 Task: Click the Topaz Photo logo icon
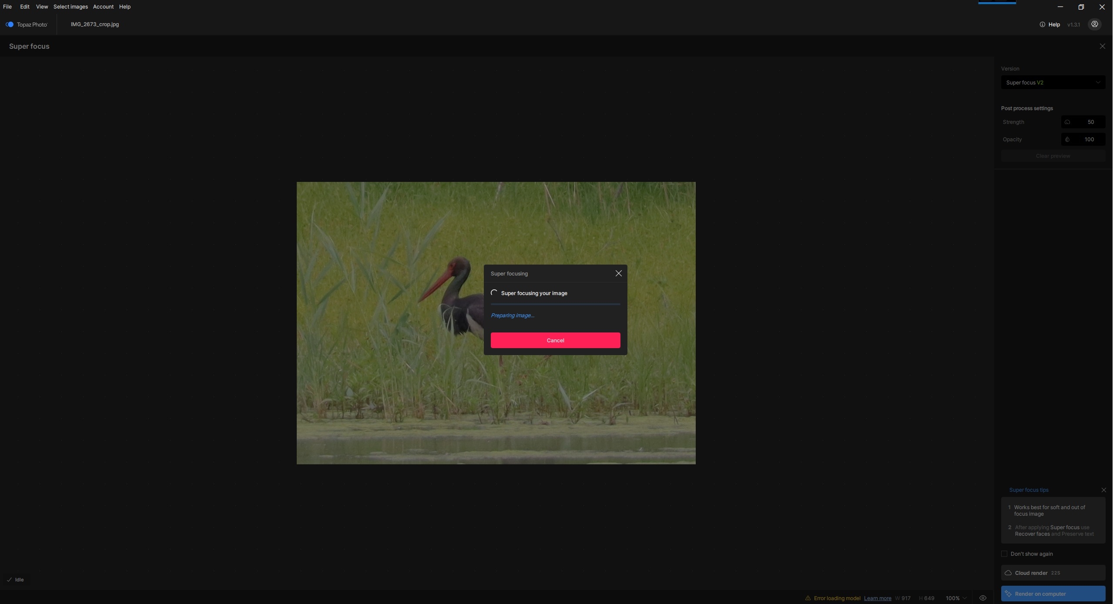10,24
